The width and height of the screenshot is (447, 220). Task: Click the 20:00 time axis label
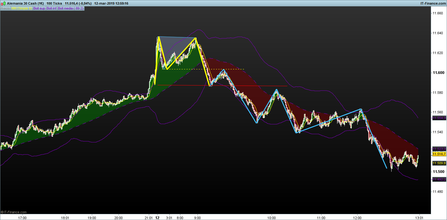point(118,218)
